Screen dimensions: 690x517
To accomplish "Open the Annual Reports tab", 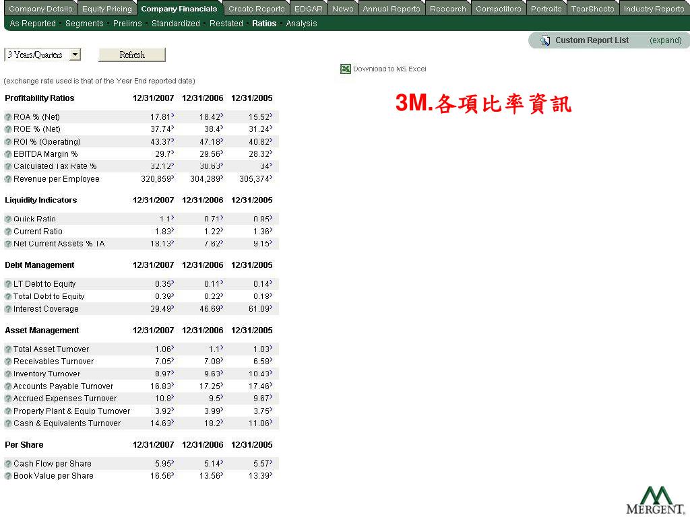I will click(x=391, y=9).
